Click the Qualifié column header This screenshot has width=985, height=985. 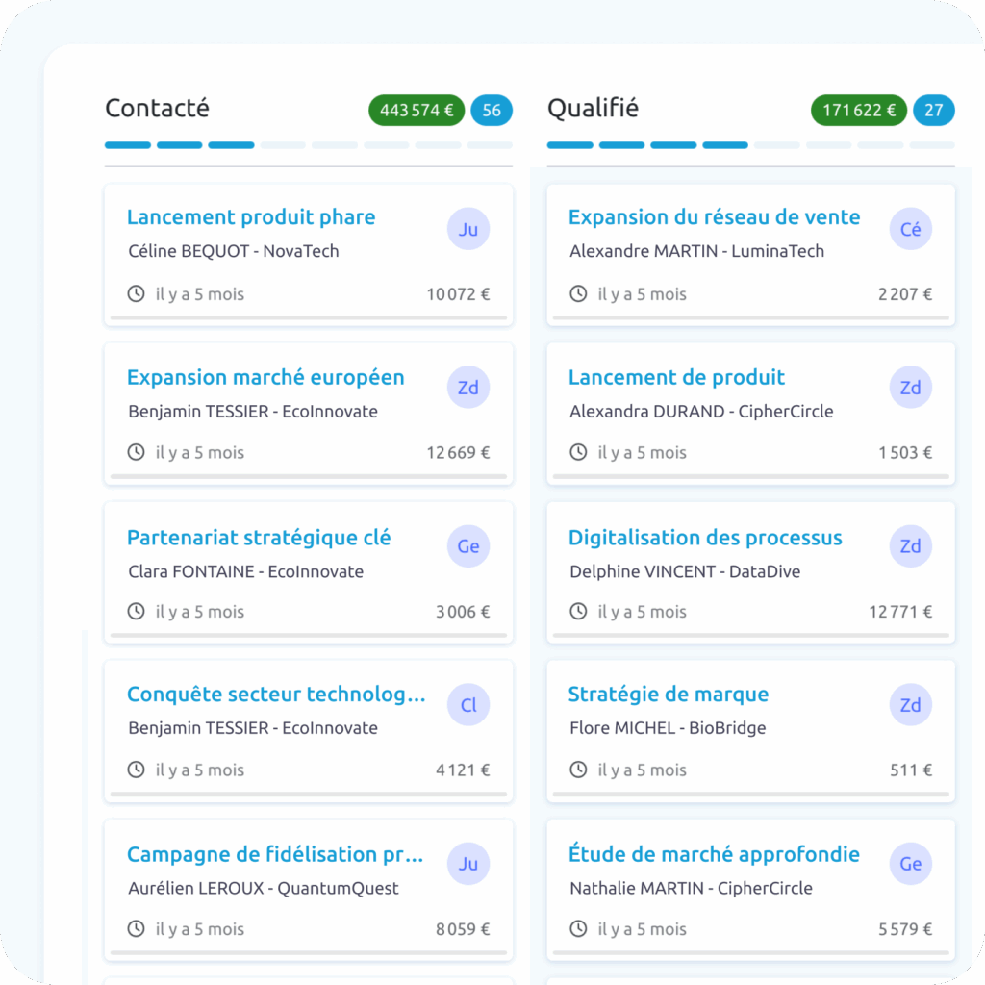point(593,109)
